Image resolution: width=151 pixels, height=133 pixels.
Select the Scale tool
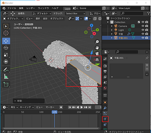6,55
